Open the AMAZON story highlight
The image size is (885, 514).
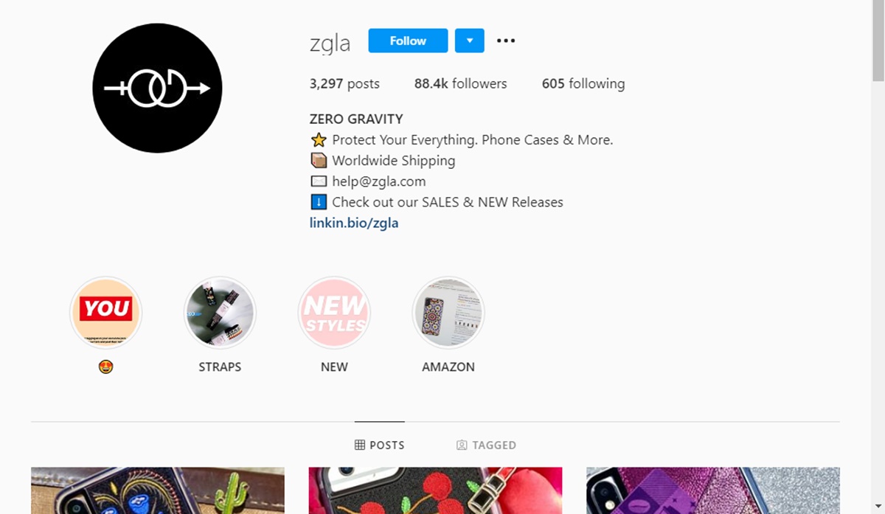448,313
